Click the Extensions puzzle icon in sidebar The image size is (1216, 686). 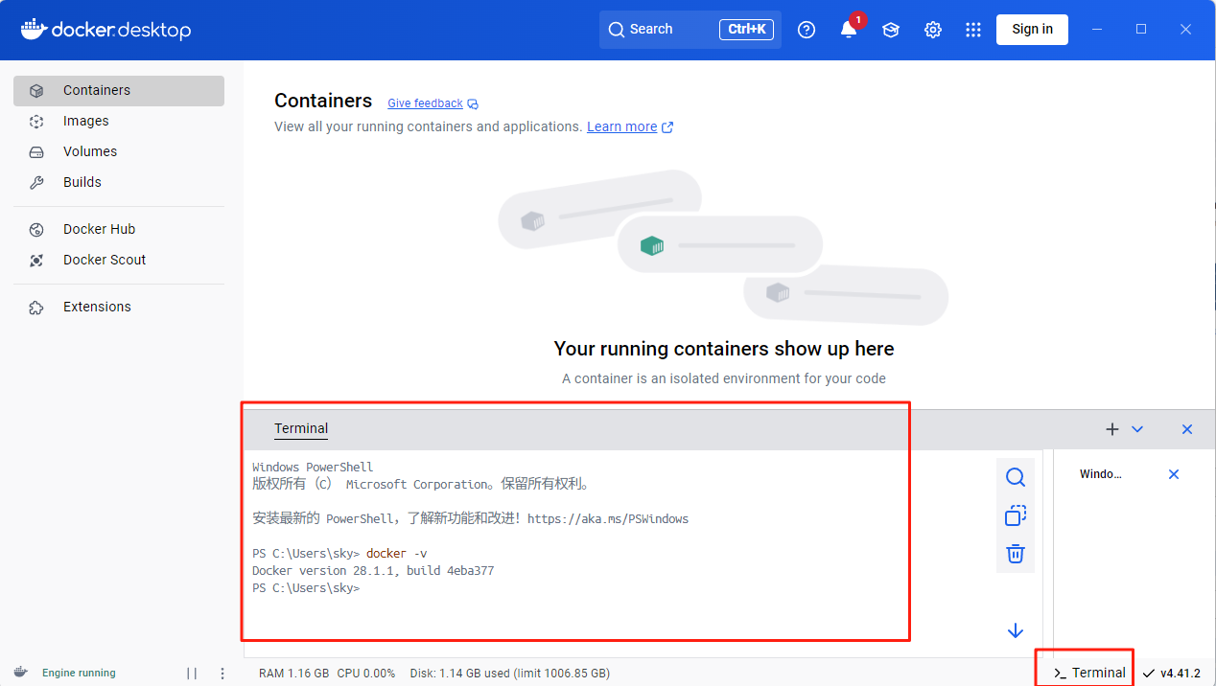[36, 308]
